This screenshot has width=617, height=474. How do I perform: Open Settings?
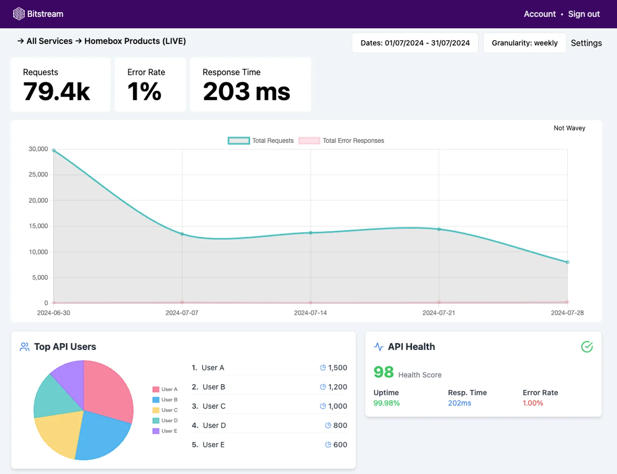(x=586, y=43)
